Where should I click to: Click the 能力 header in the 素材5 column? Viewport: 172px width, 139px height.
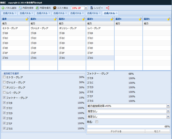click(x=157, y=24)
